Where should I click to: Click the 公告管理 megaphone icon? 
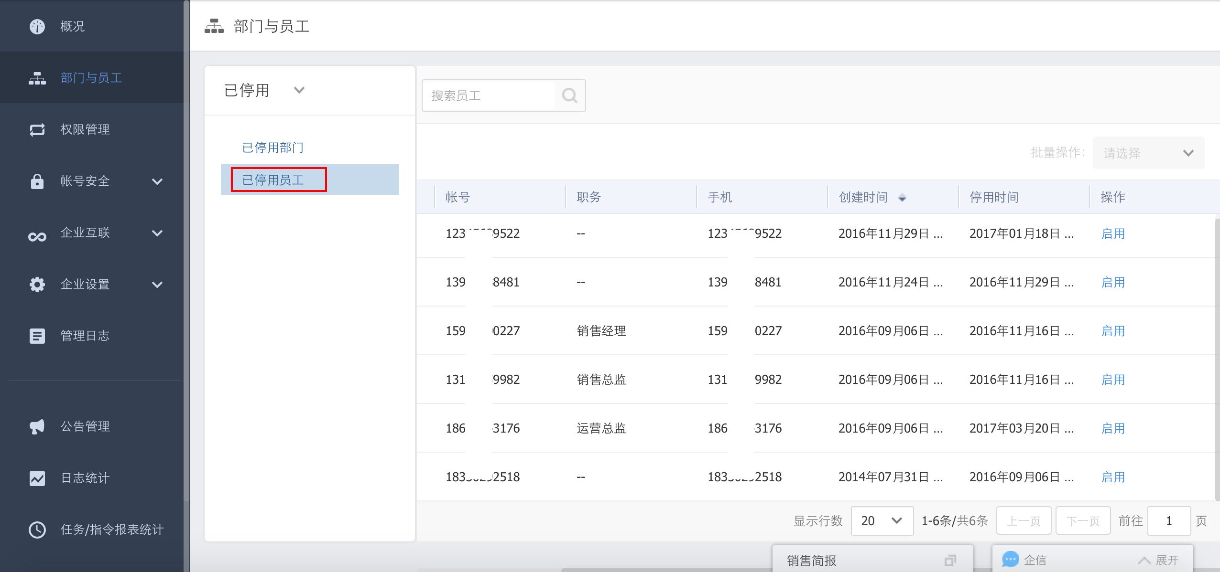click(x=37, y=426)
